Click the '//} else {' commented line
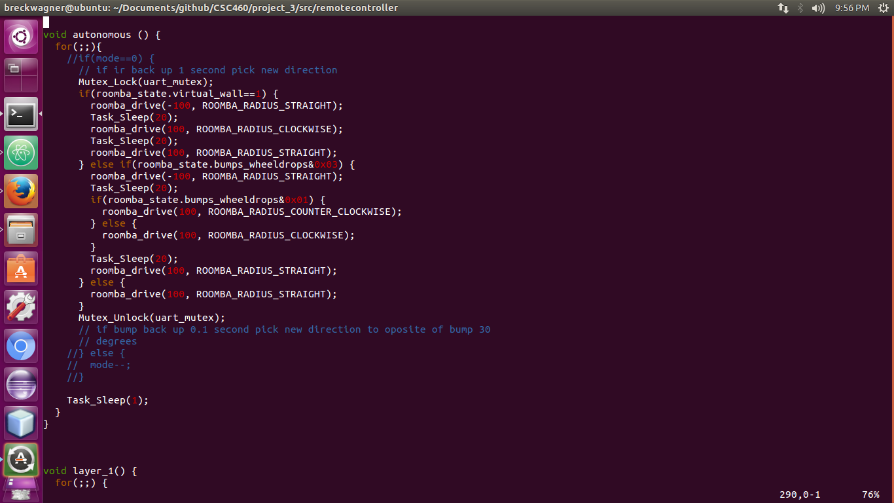This screenshot has height=503, width=894. click(96, 353)
